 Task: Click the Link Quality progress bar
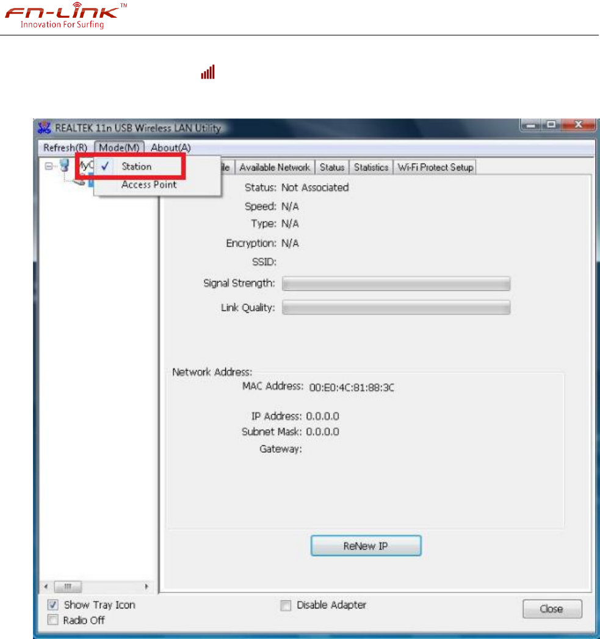tap(396, 308)
